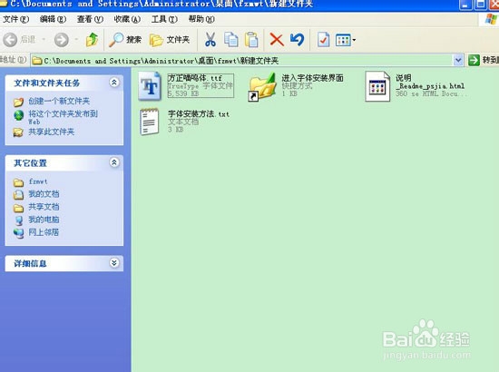This screenshot has width=499, height=372.
Task: Open 我的文档 from Other Places
Action: tap(44, 194)
